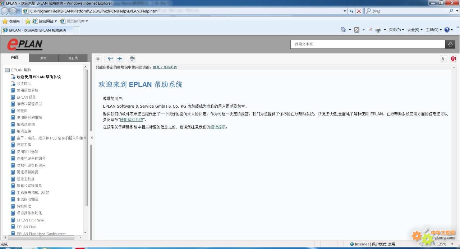Click the Bing search input box
The height and width of the screenshot is (249, 460).
(x=410, y=11)
